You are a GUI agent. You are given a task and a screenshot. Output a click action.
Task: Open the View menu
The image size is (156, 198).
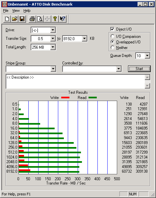[16, 11]
